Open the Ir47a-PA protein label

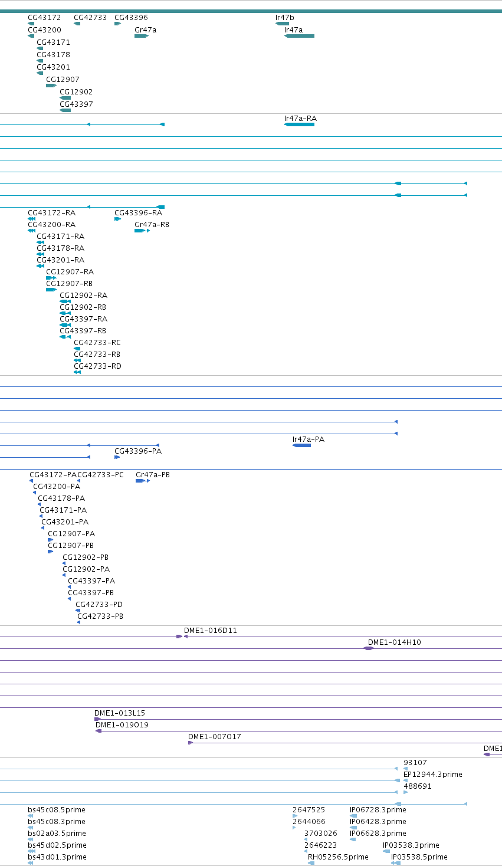(309, 439)
